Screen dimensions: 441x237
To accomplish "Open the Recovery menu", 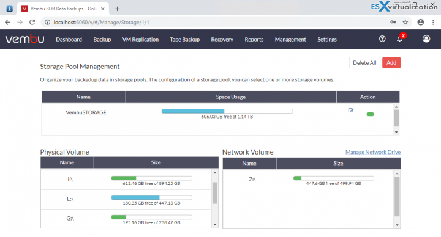I will point(222,40).
